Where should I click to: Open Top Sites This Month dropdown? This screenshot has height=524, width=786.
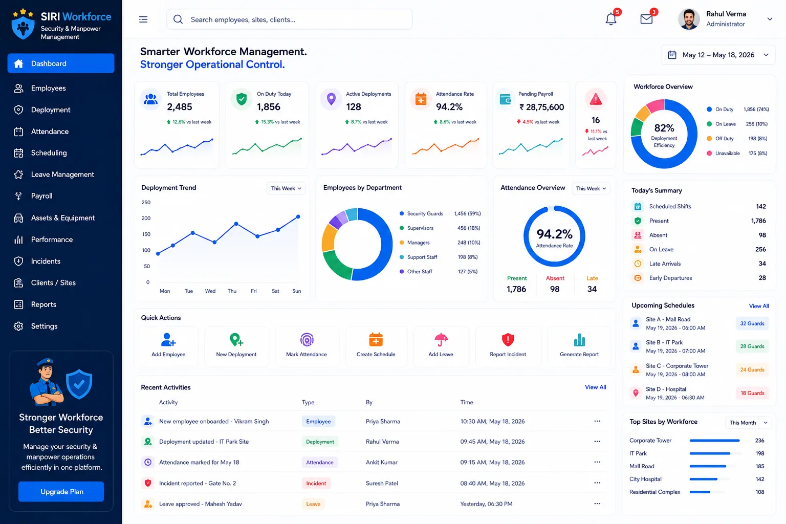tap(749, 423)
